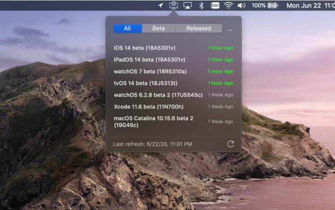Screen dimensions: 335x210
Task: Click the software updates menu bar icon
Action: tap(173, 5)
